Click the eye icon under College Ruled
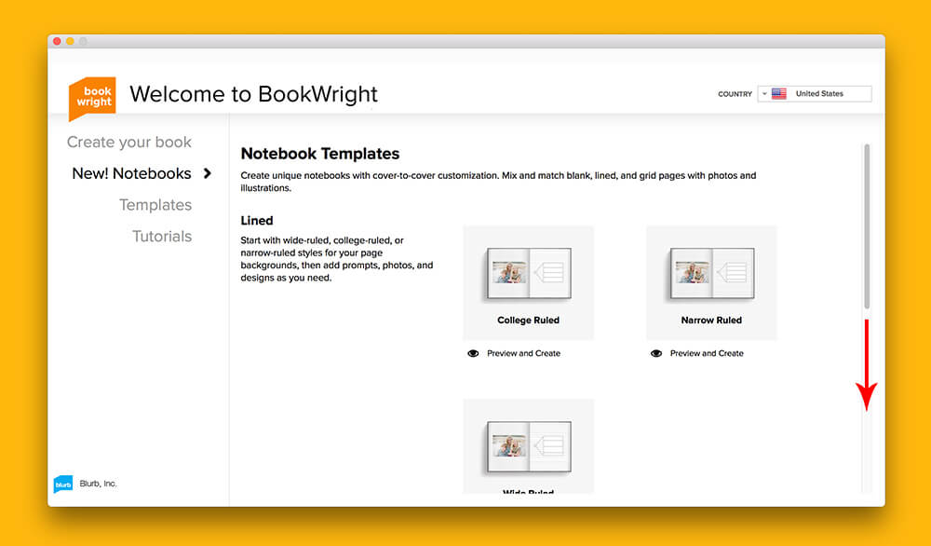This screenshot has height=546, width=931. (x=473, y=353)
